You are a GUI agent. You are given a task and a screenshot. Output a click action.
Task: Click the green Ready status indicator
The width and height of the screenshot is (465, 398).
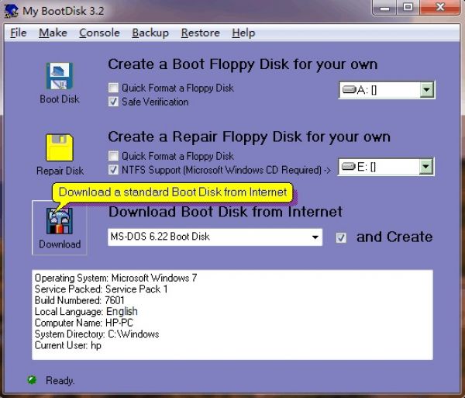32,379
